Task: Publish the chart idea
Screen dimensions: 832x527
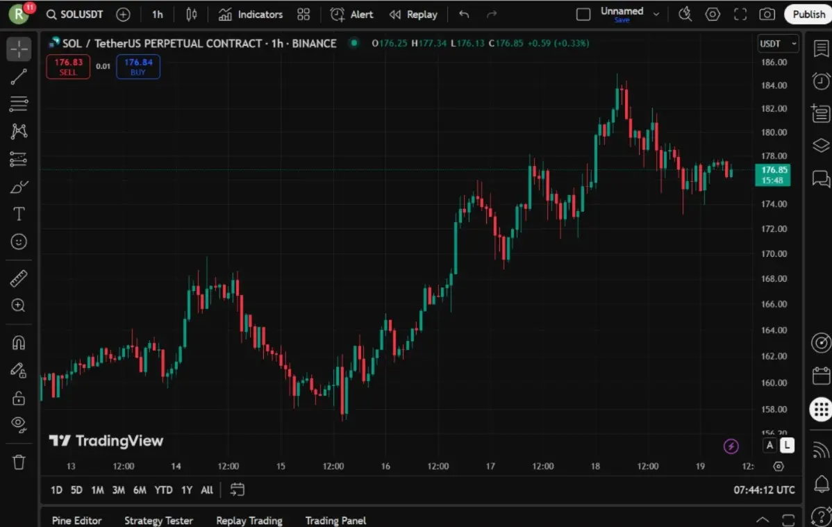Action: [x=808, y=15]
